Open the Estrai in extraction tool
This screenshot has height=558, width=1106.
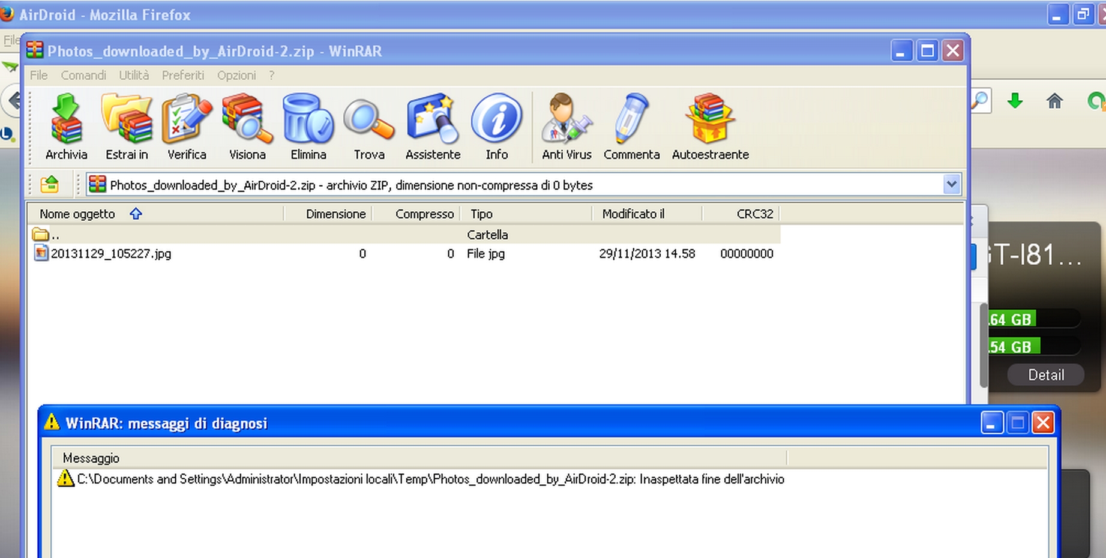(127, 127)
